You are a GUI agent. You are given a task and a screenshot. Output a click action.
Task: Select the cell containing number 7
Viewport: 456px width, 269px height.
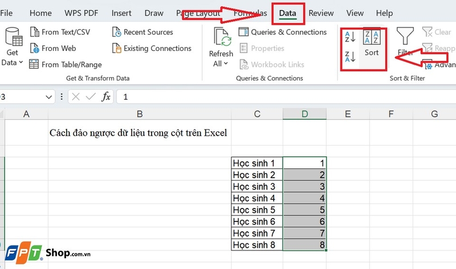coord(304,233)
